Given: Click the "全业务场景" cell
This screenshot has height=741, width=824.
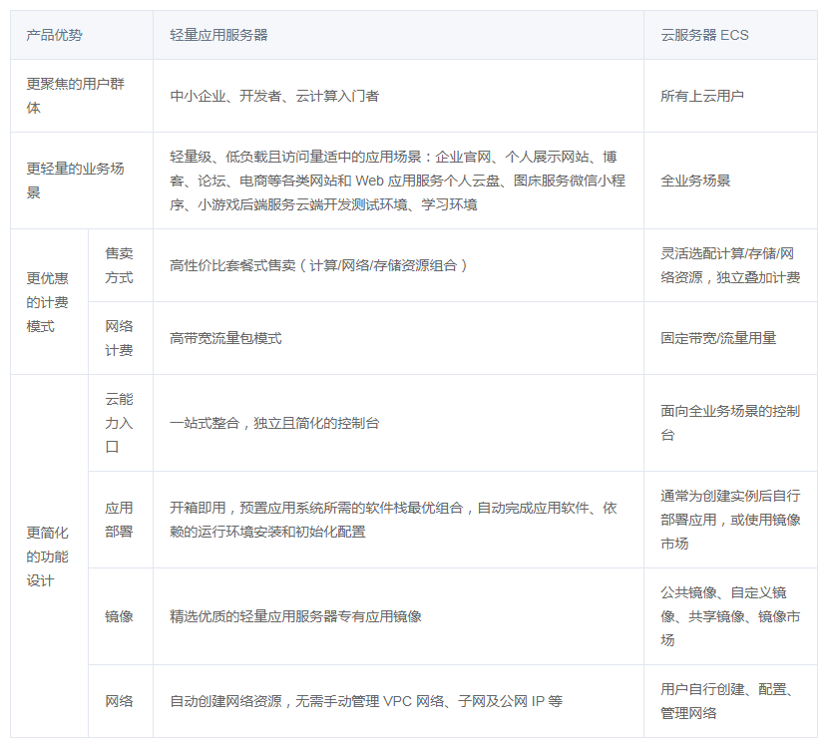Looking at the screenshot, I should [730, 181].
